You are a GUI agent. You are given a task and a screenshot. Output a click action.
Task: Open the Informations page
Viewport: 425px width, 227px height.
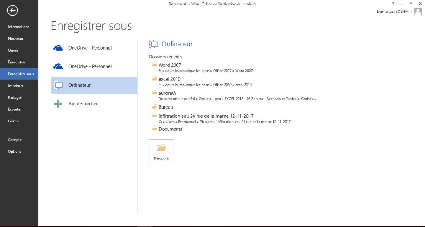(19, 27)
